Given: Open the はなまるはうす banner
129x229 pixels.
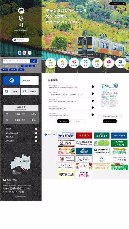Looking at the screenshot, I should 101,167.
